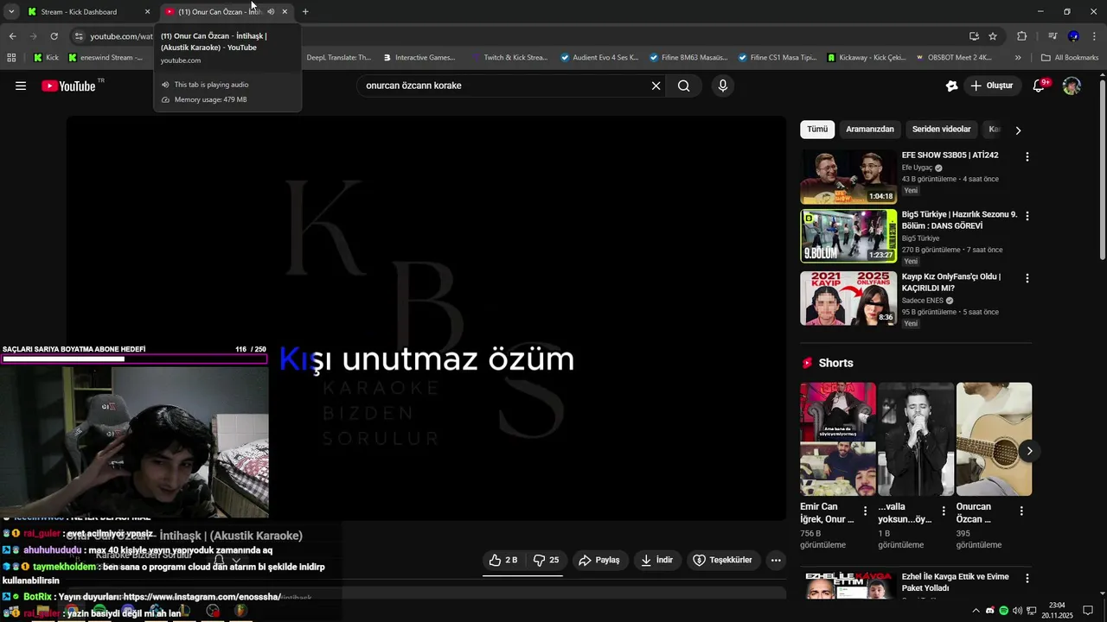Open the DeepL Translate bookmark
Screen dimensions: 1107x622
(x=339, y=58)
